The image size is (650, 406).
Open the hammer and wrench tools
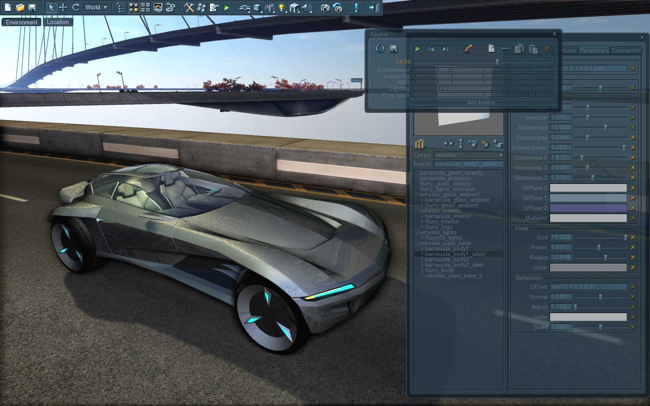point(189,7)
